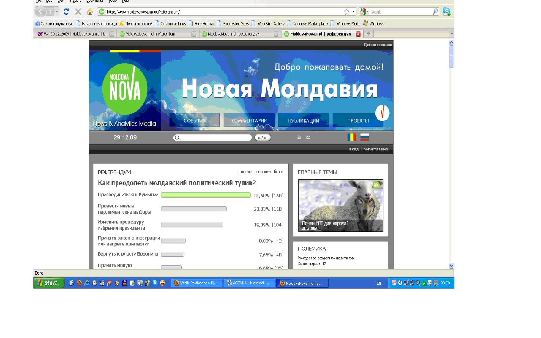Click the найти search button

click(x=262, y=138)
